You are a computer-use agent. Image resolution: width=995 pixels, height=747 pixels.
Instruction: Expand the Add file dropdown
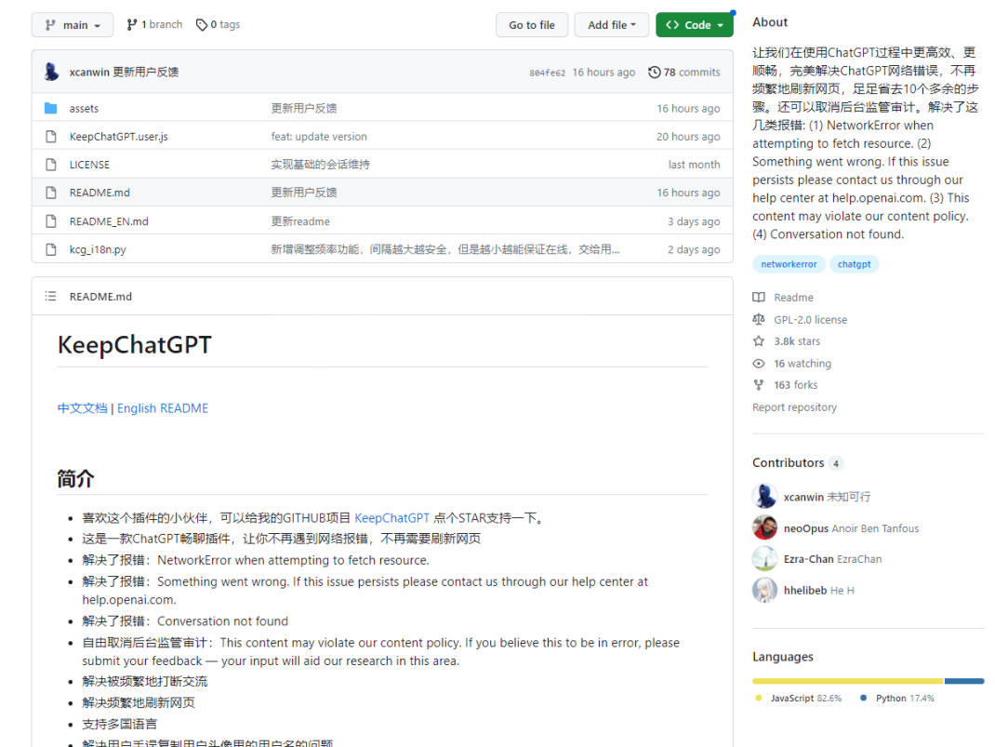click(612, 25)
